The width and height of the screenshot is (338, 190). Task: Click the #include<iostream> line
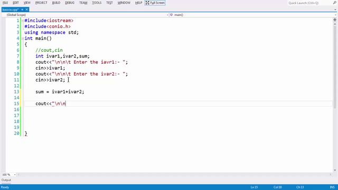49,21
